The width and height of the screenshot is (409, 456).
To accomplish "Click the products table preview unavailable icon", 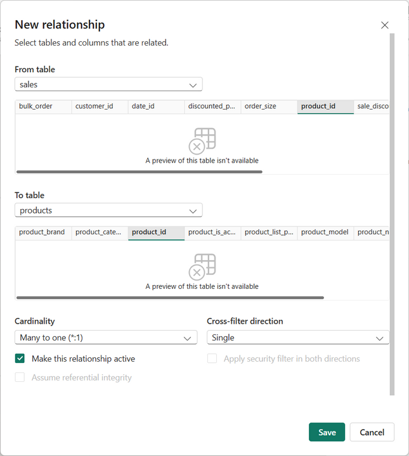I will tap(202, 267).
